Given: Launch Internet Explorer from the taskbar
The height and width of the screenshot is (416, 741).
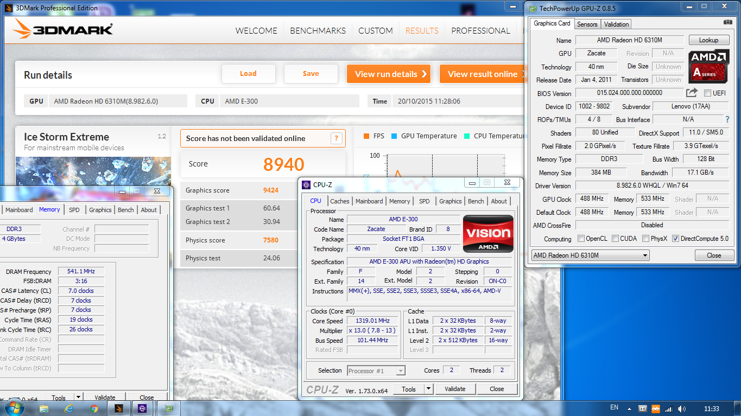Looking at the screenshot, I should (x=69, y=408).
